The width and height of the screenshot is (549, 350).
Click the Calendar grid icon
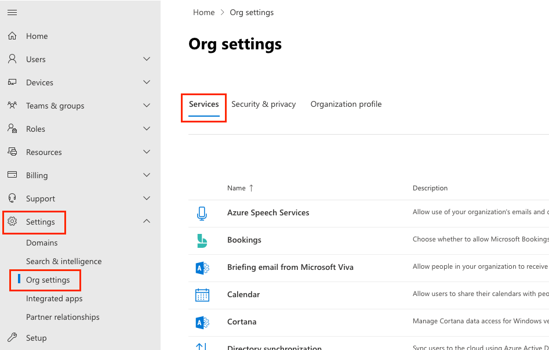(202, 295)
